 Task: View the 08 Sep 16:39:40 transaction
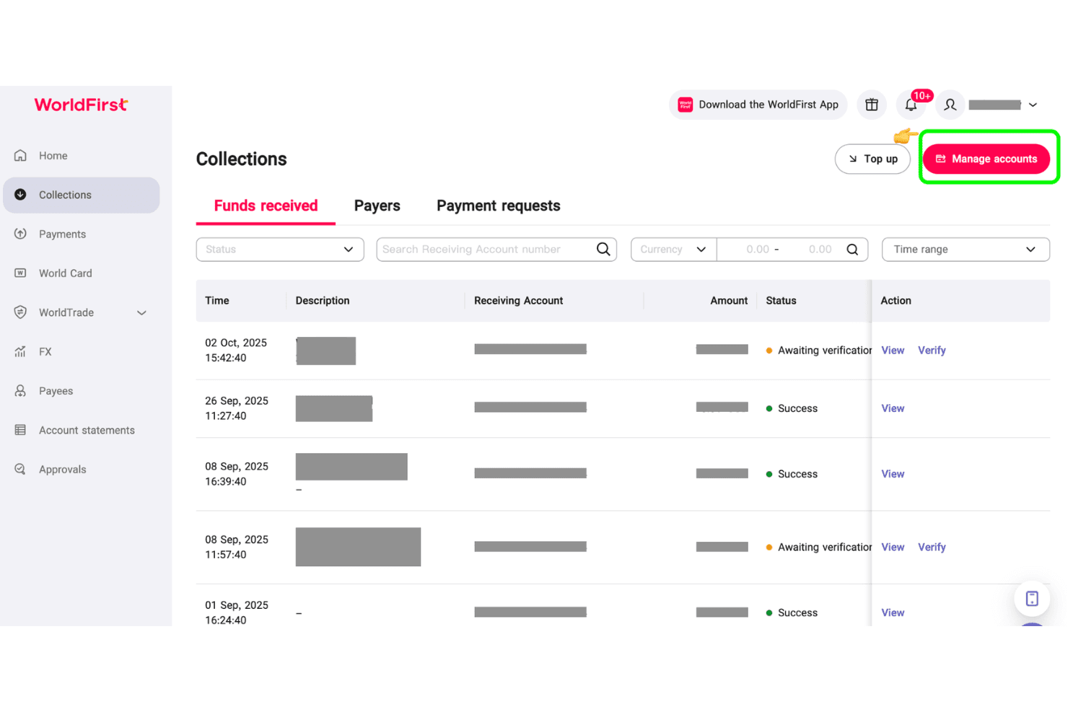(x=893, y=474)
